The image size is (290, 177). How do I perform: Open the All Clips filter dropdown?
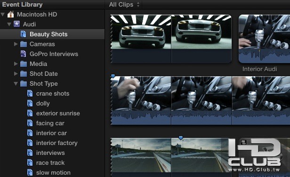(124, 4)
